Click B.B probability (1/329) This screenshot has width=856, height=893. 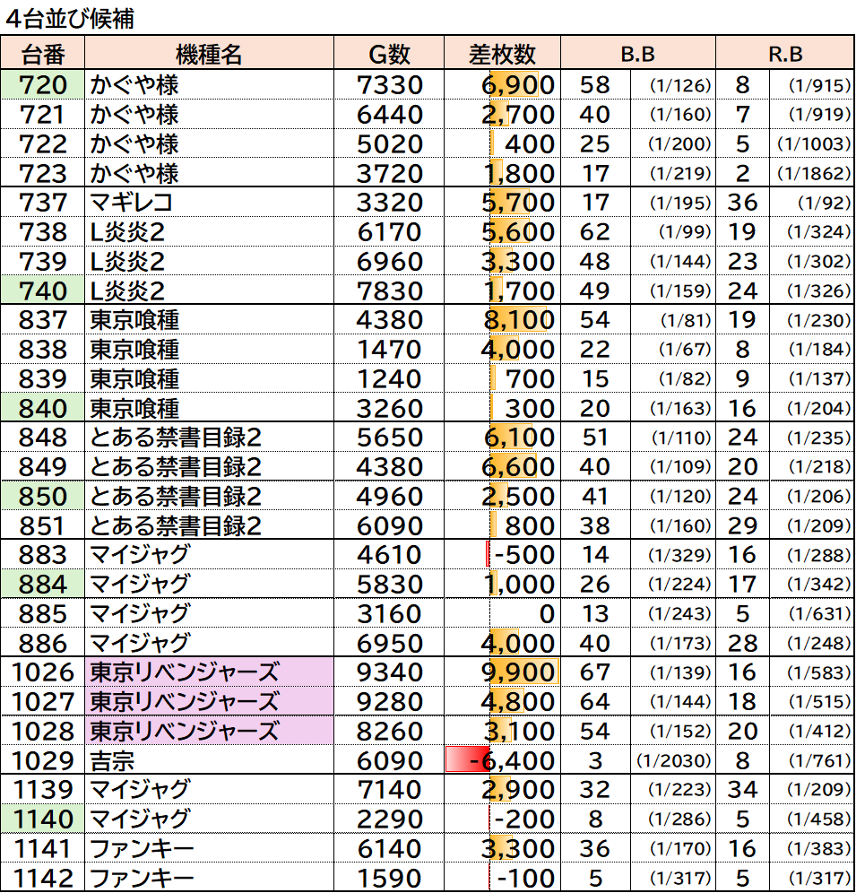(680, 555)
